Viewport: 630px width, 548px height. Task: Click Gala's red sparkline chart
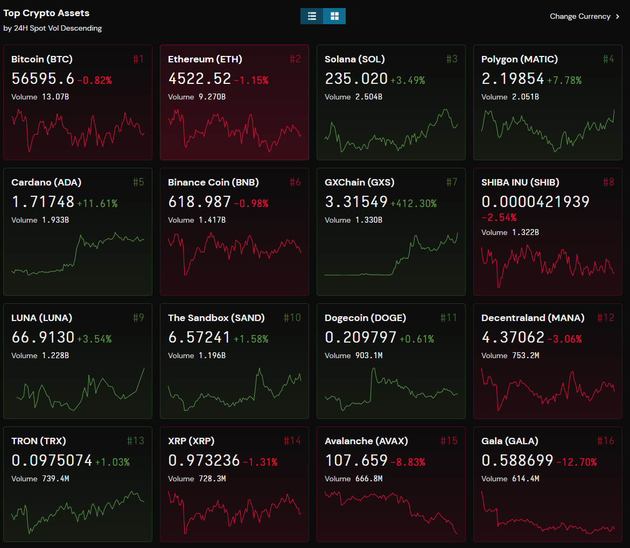click(x=548, y=513)
